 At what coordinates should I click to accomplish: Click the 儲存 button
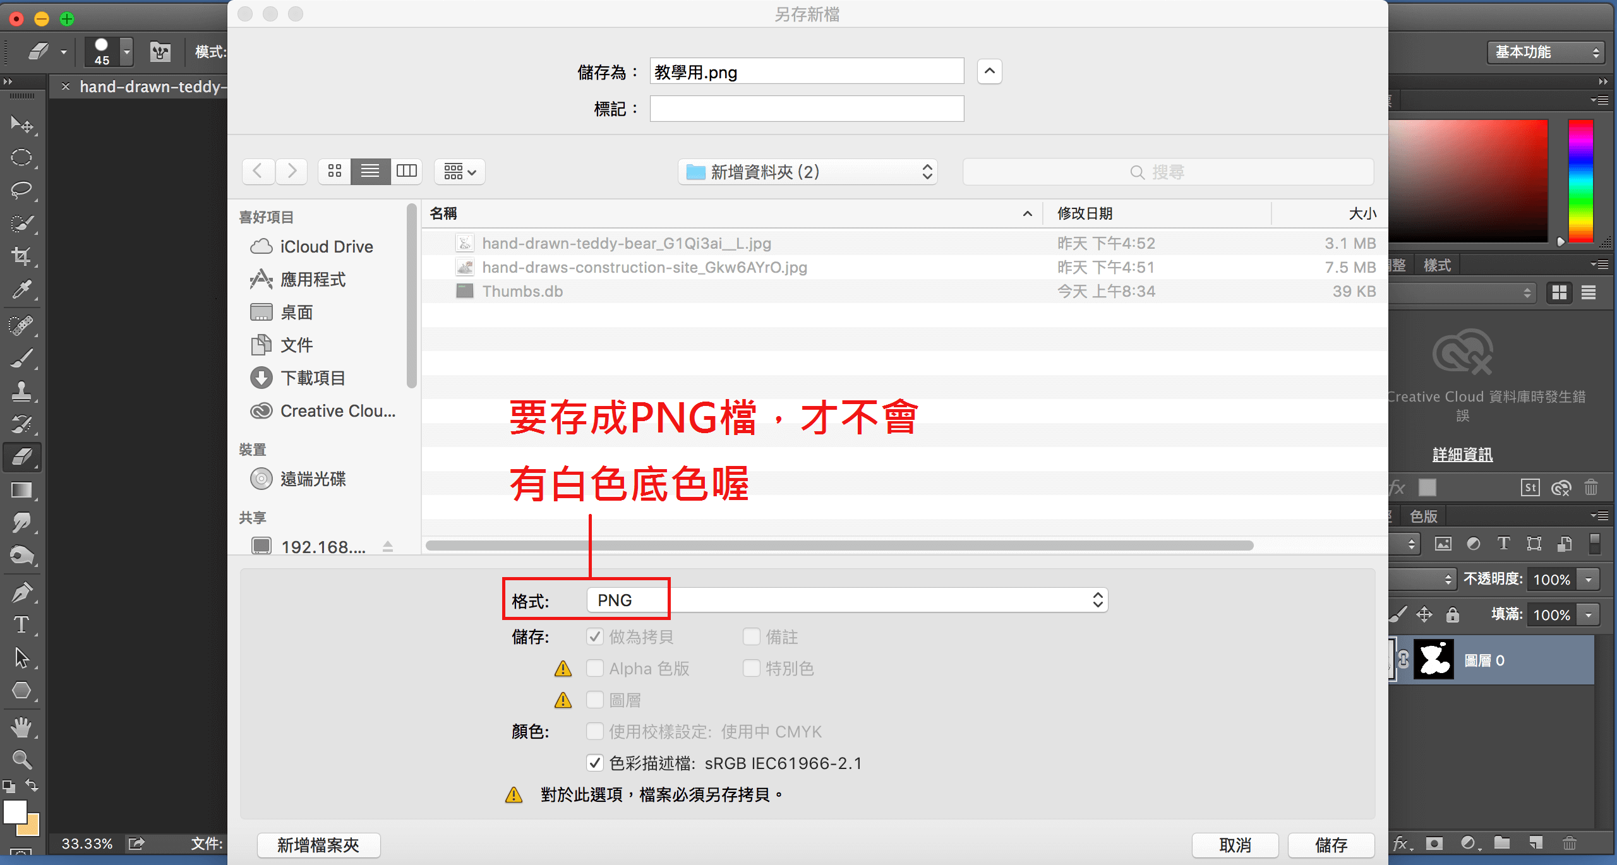click(1331, 845)
